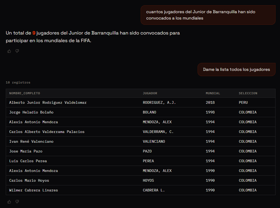Image resolution: width=280 pixels, height=208 pixels.
Task: Click the 1998 mundial value
Action: [x=210, y=112]
